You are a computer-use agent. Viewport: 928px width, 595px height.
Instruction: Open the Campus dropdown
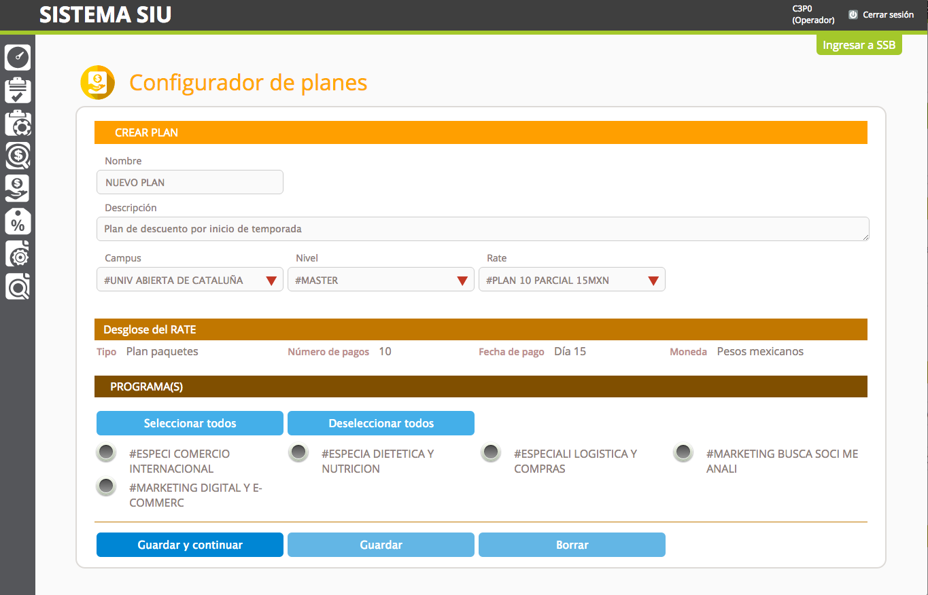click(190, 280)
